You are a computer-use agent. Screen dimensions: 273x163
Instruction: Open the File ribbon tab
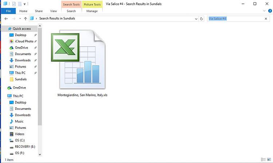tap(8, 11)
